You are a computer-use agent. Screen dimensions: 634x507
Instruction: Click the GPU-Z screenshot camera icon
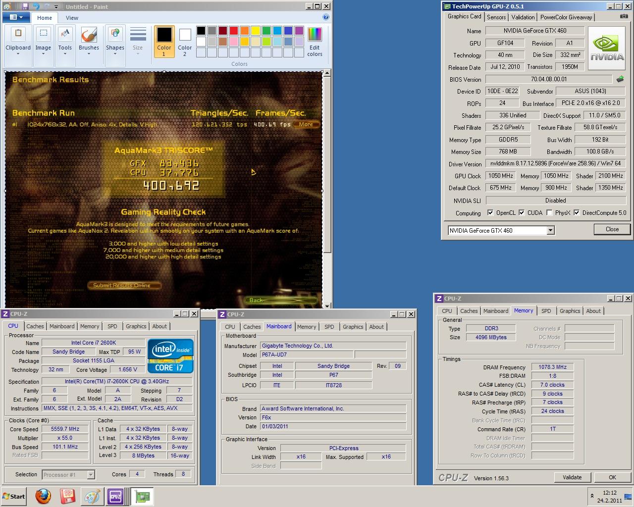click(x=624, y=16)
